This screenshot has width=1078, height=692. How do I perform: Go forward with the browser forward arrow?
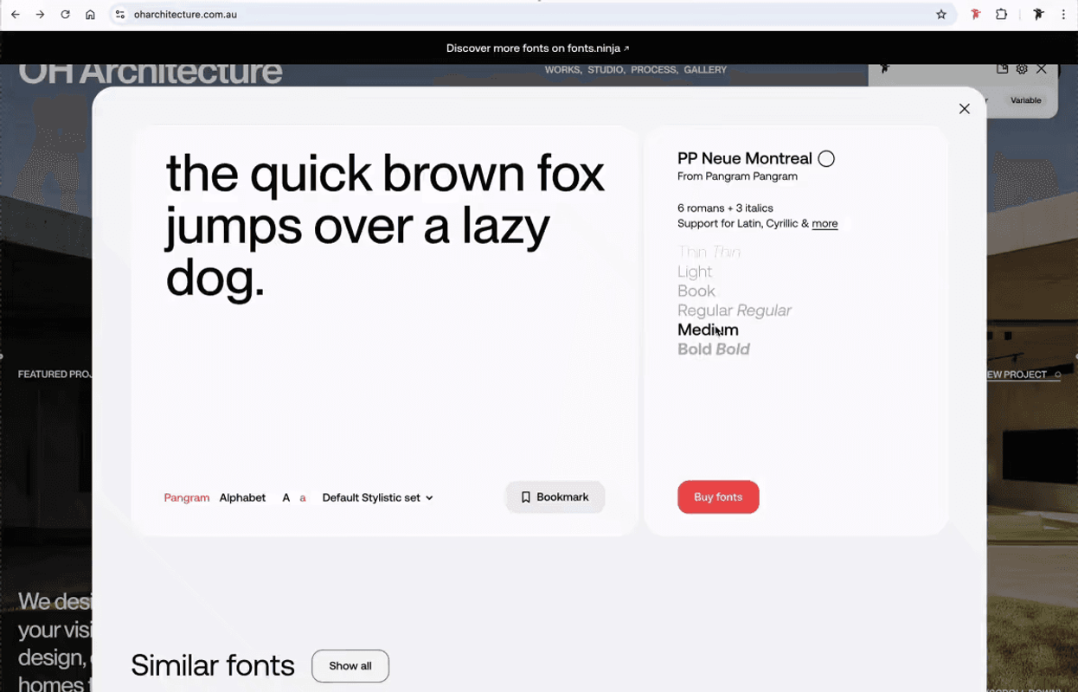pyautogui.click(x=40, y=15)
